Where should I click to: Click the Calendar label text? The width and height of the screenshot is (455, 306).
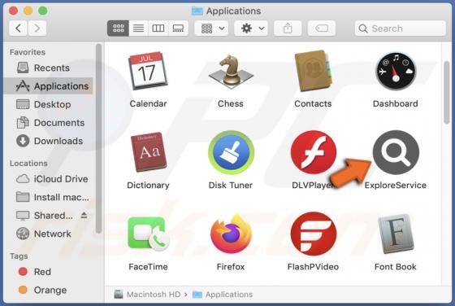[x=148, y=103]
